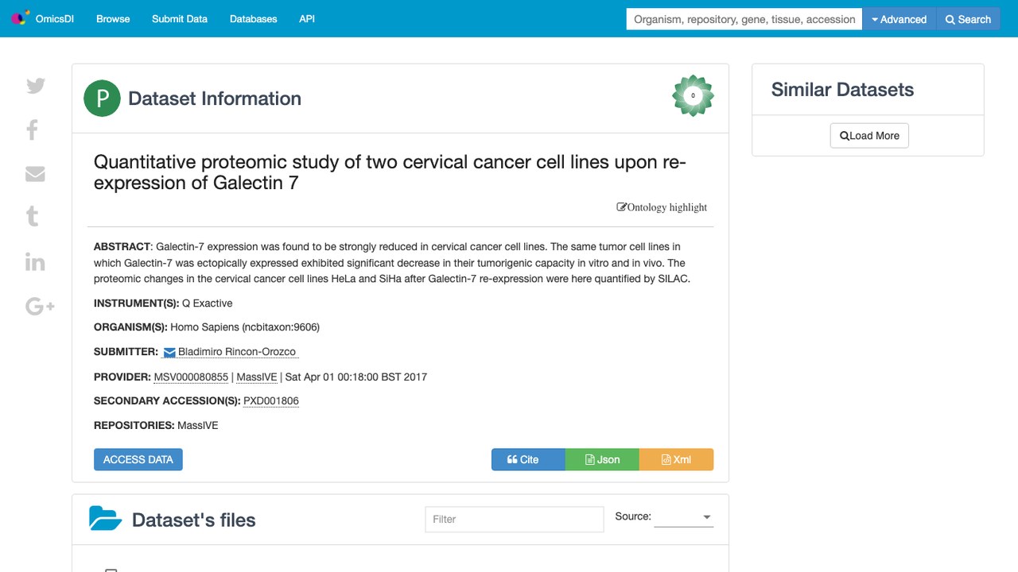Download dataset as Xml
The image size is (1018, 572).
(676, 459)
